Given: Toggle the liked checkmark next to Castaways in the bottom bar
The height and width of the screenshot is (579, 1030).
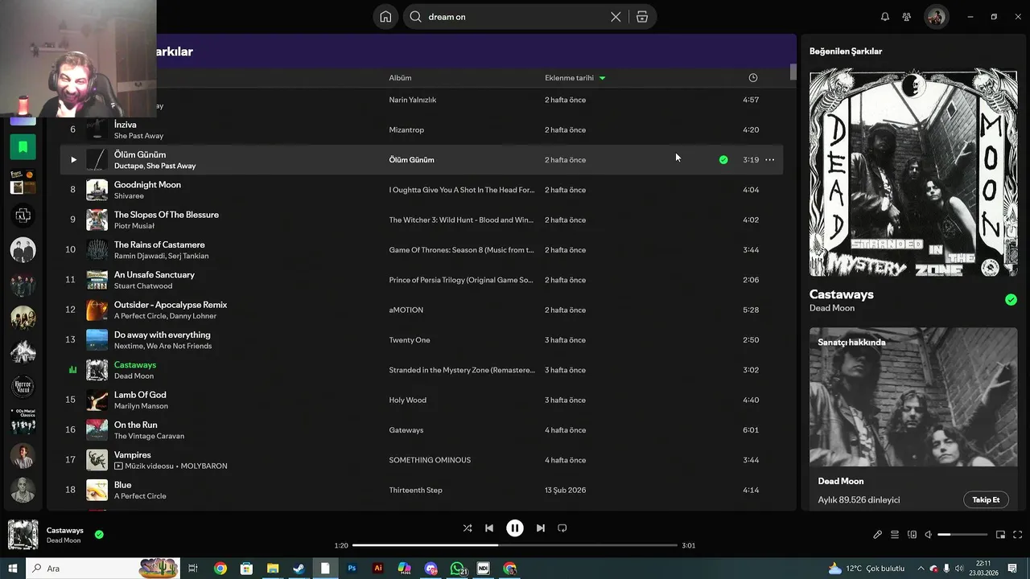Looking at the screenshot, I should [99, 534].
